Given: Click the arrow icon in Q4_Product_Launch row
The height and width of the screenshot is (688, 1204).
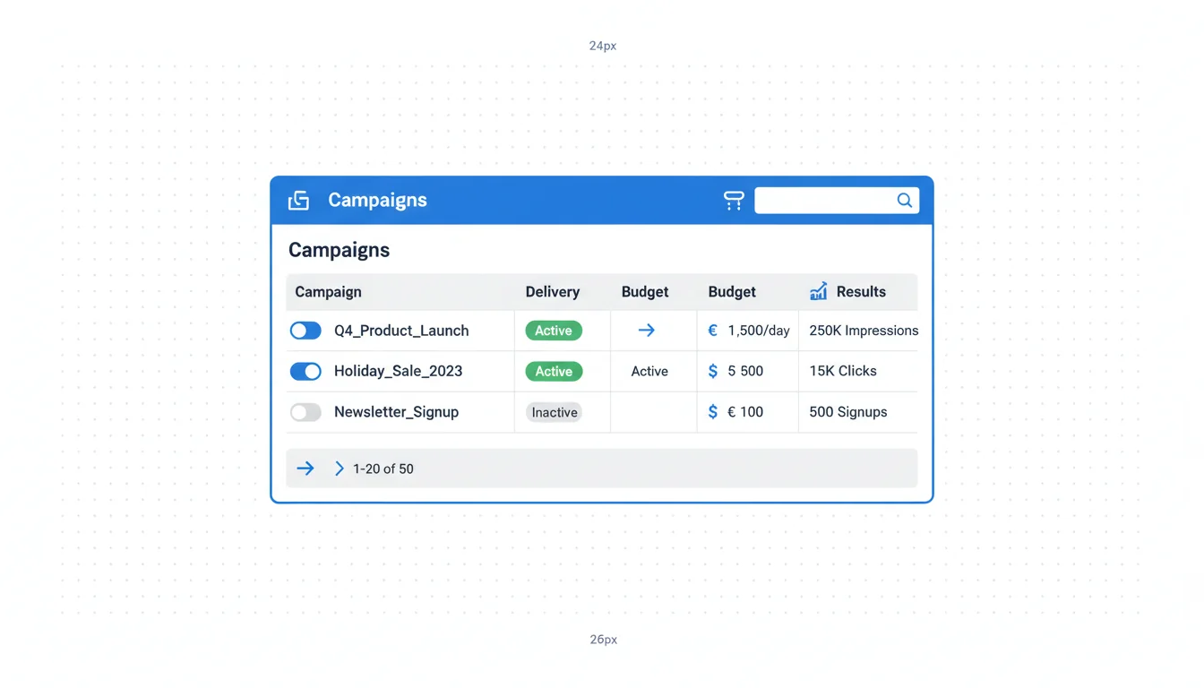Looking at the screenshot, I should click(x=646, y=331).
